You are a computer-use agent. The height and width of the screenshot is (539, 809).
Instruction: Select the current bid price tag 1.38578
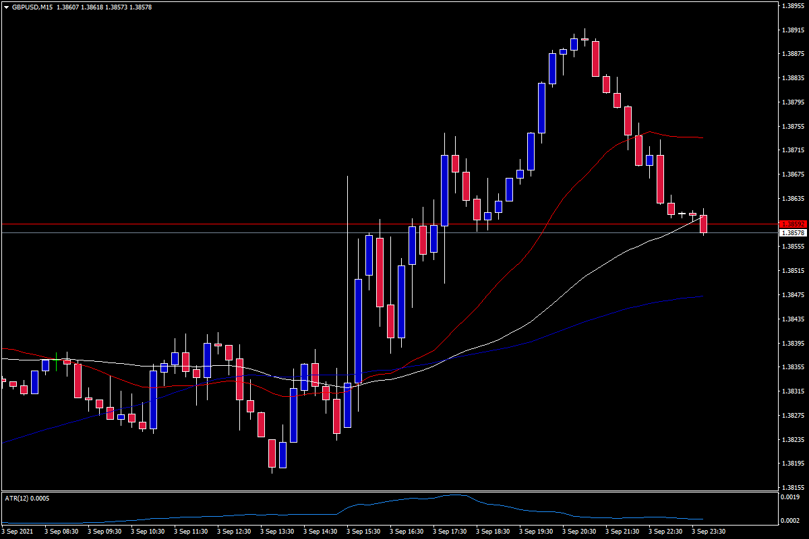(x=791, y=231)
